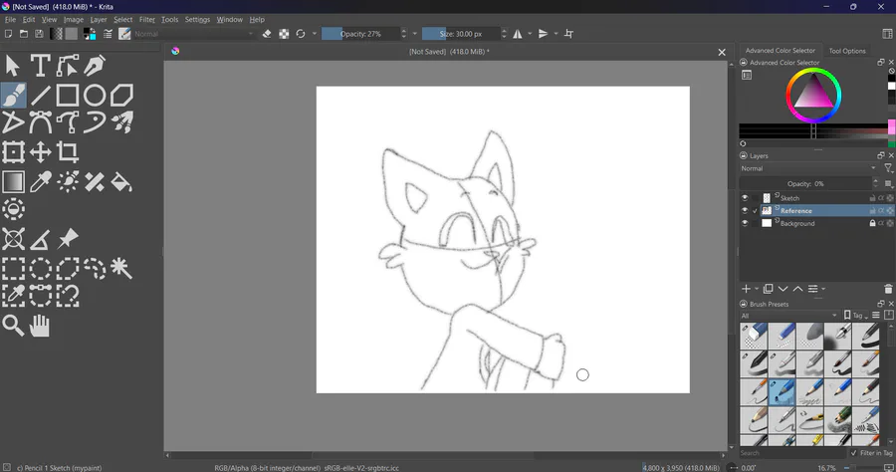Select the Move tool
The height and width of the screenshot is (472, 896).
40,152
